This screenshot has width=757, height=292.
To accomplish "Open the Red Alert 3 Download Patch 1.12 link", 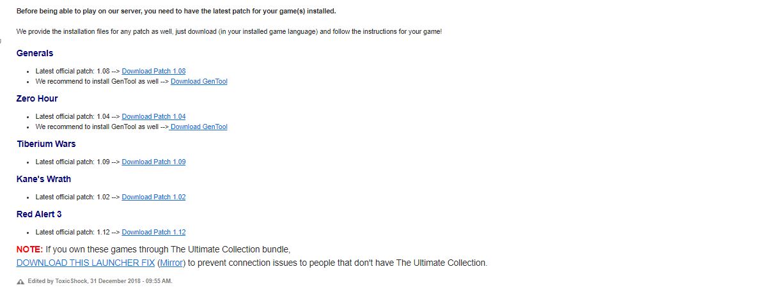I will coord(153,232).
